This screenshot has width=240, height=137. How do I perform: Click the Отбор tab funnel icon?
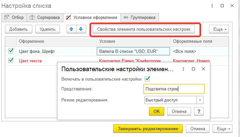[7, 17]
